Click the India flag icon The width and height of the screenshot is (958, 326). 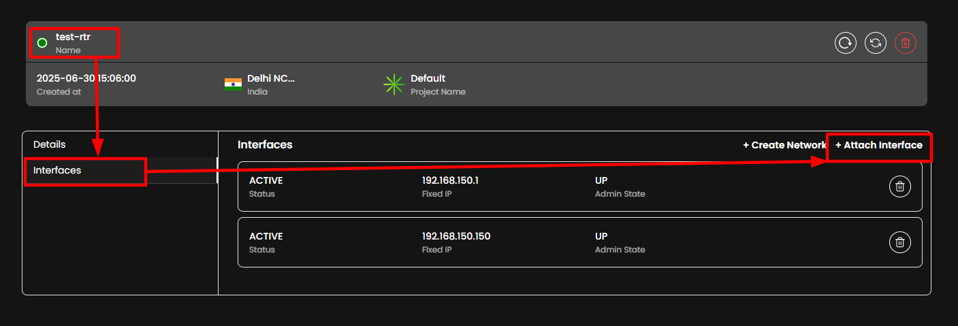coord(233,84)
